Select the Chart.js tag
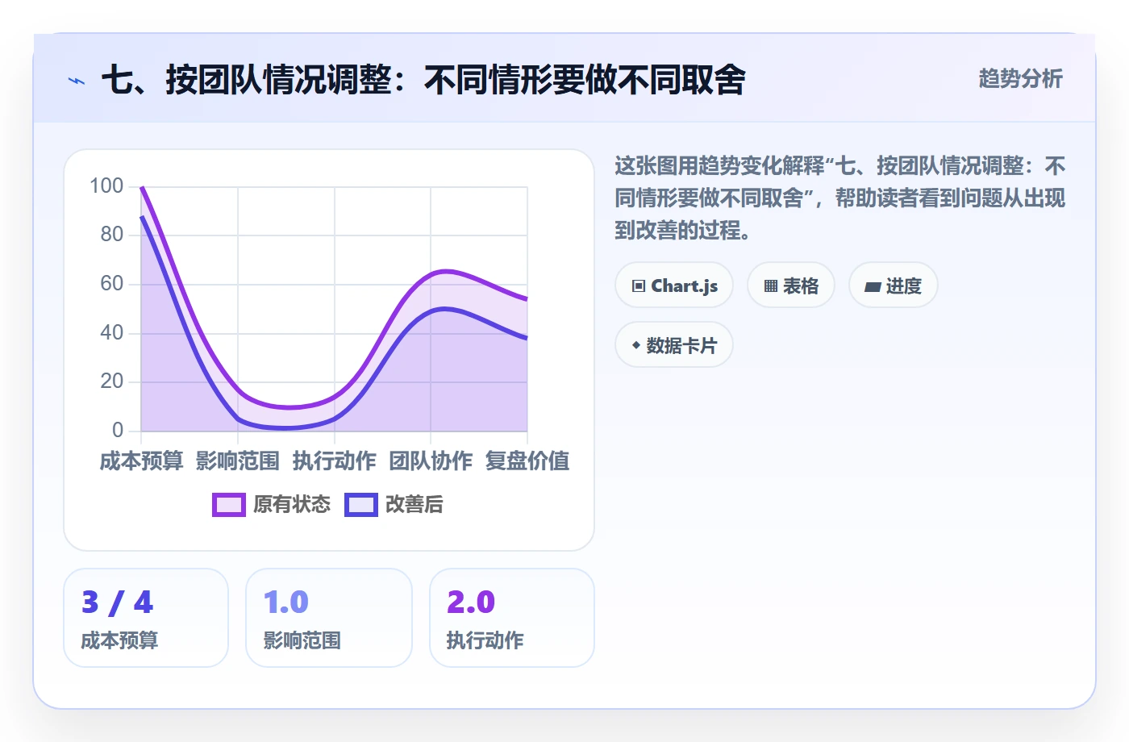Screen dimensions: 1129x742 (x=674, y=286)
